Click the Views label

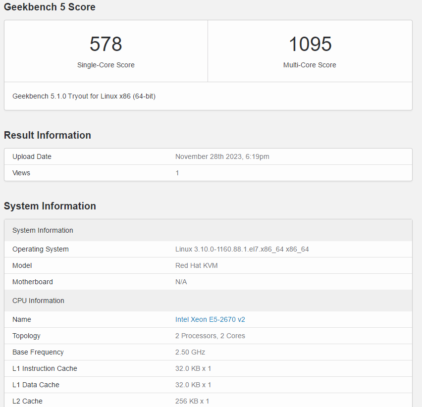pyautogui.click(x=21, y=173)
